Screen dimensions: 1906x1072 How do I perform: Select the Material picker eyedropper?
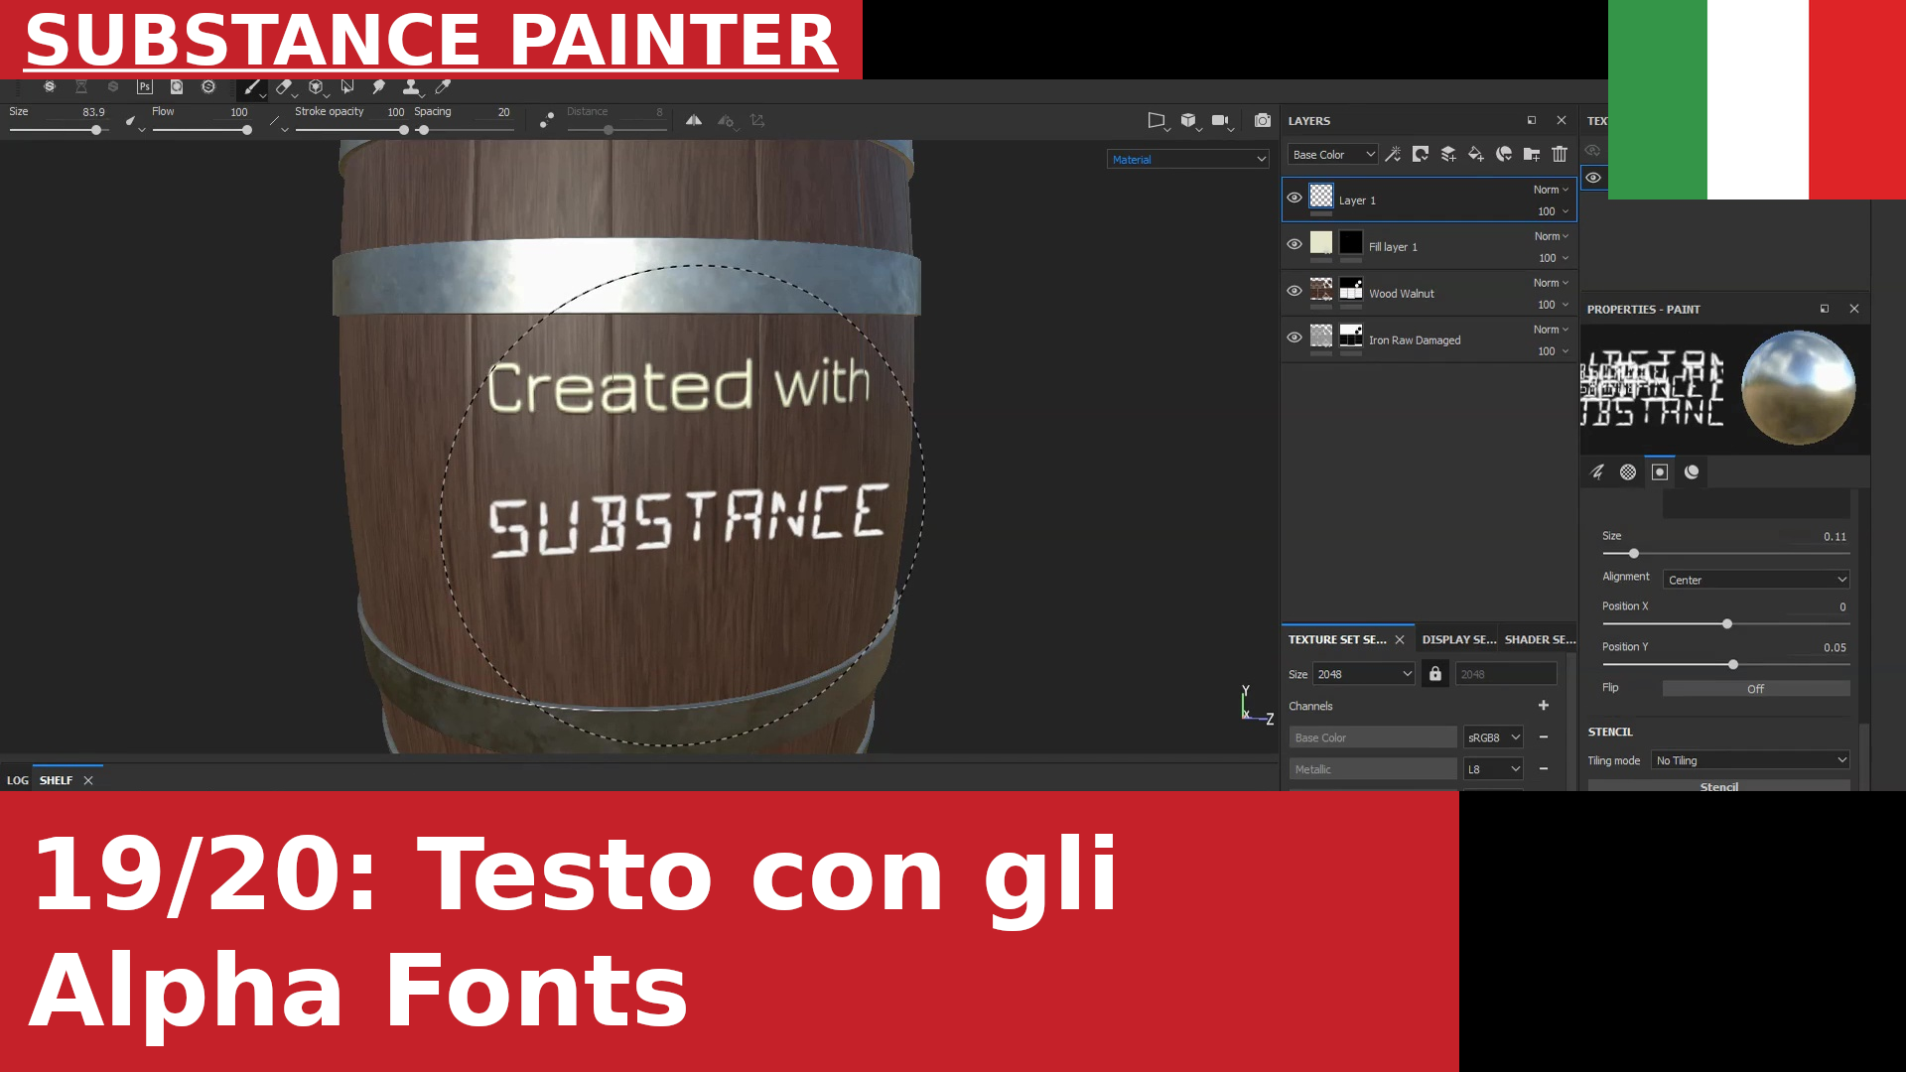pos(444,87)
